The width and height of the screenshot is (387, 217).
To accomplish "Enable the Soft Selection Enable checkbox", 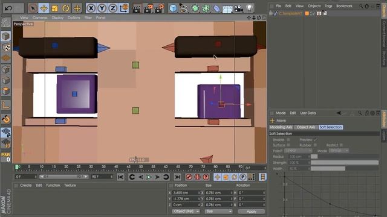I will (288, 140).
